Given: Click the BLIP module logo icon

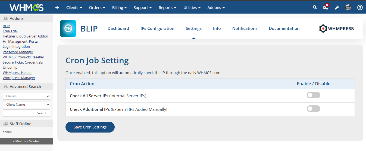Looking at the screenshot, I should pyautogui.click(x=68, y=29).
